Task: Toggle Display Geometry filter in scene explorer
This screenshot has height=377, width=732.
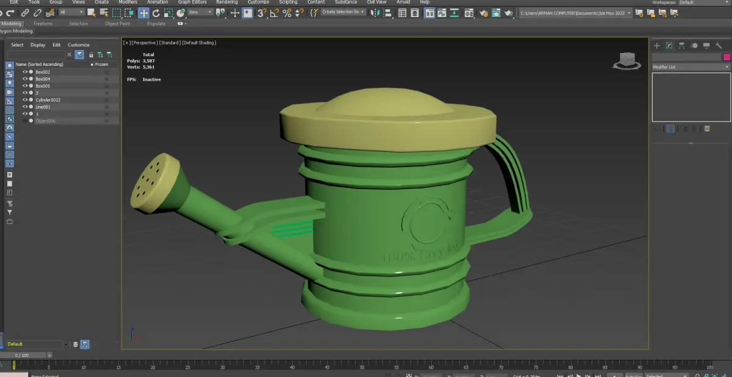Action: point(10,65)
